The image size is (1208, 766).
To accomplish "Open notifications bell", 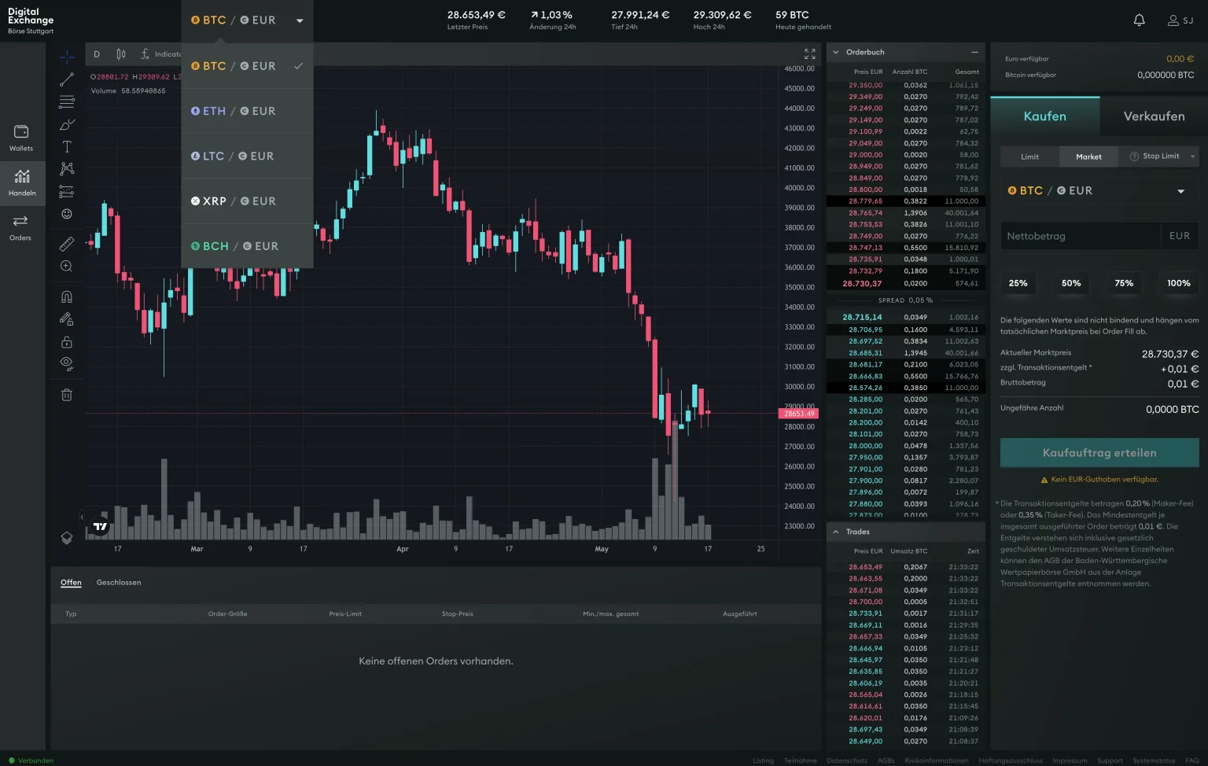I will 1139,20.
